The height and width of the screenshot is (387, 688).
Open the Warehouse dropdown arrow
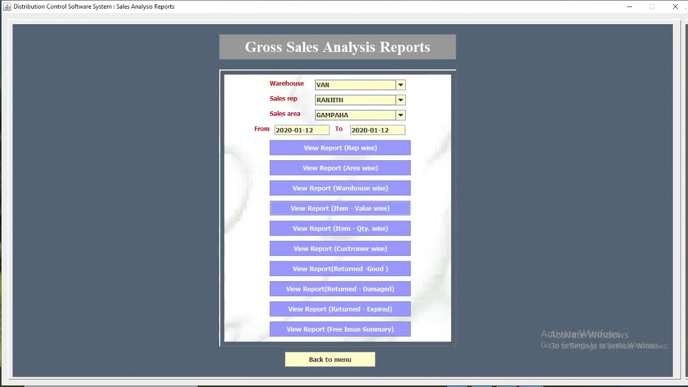coord(400,85)
